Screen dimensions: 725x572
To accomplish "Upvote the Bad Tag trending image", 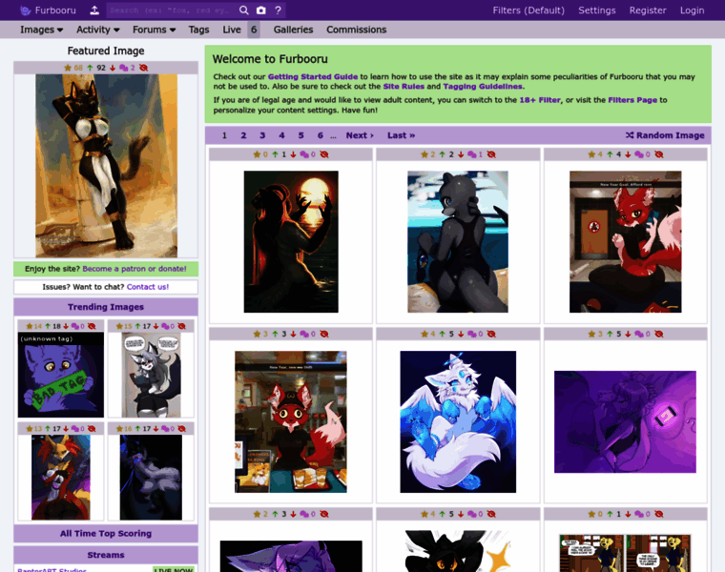I will 48,326.
